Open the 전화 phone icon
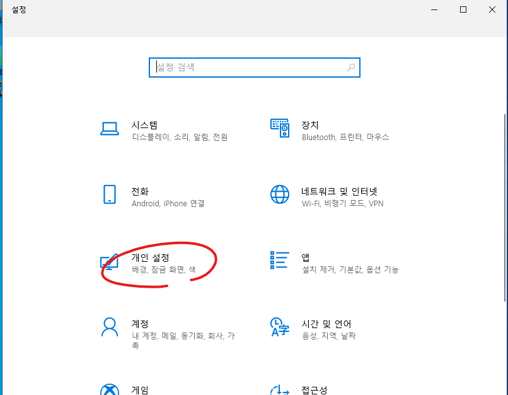The width and height of the screenshot is (508, 395). (x=110, y=194)
